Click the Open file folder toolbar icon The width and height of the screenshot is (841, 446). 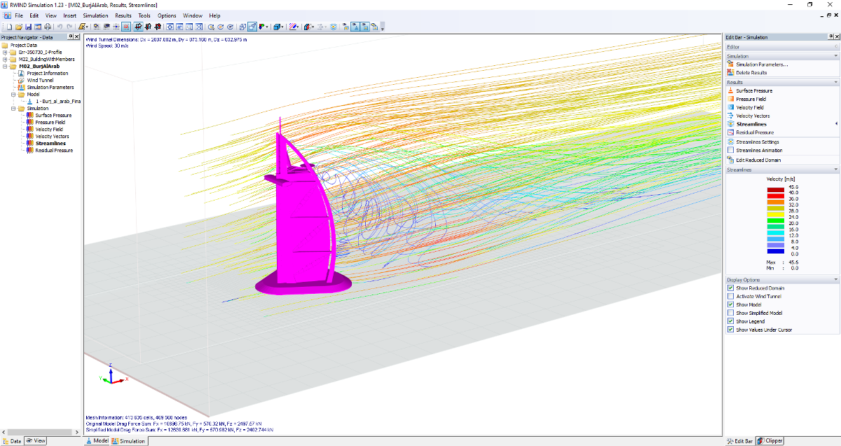click(x=18, y=27)
